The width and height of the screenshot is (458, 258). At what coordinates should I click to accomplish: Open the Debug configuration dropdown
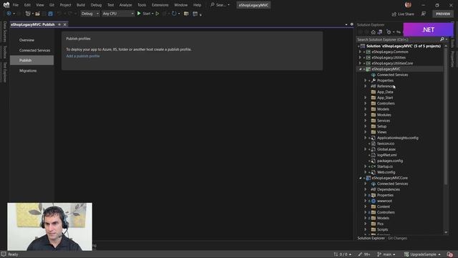coord(90,14)
